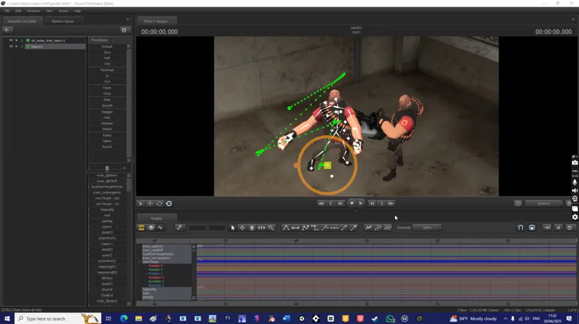This screenshot has width=579, height=324.
Task: Apply the Smooth procedural preset
Action: coord(107,106)
